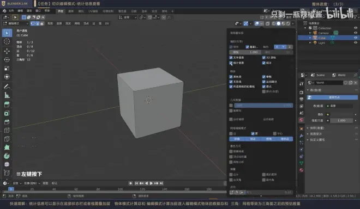Enable the Z axis button in overlay
This screenshot has height=209, width=360.
tap(290, 47)
